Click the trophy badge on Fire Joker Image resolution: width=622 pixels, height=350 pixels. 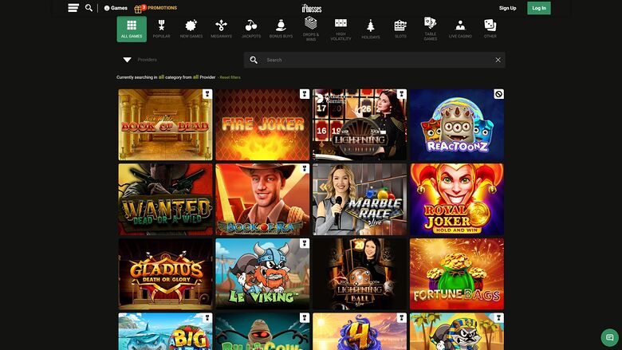[305, 94]
